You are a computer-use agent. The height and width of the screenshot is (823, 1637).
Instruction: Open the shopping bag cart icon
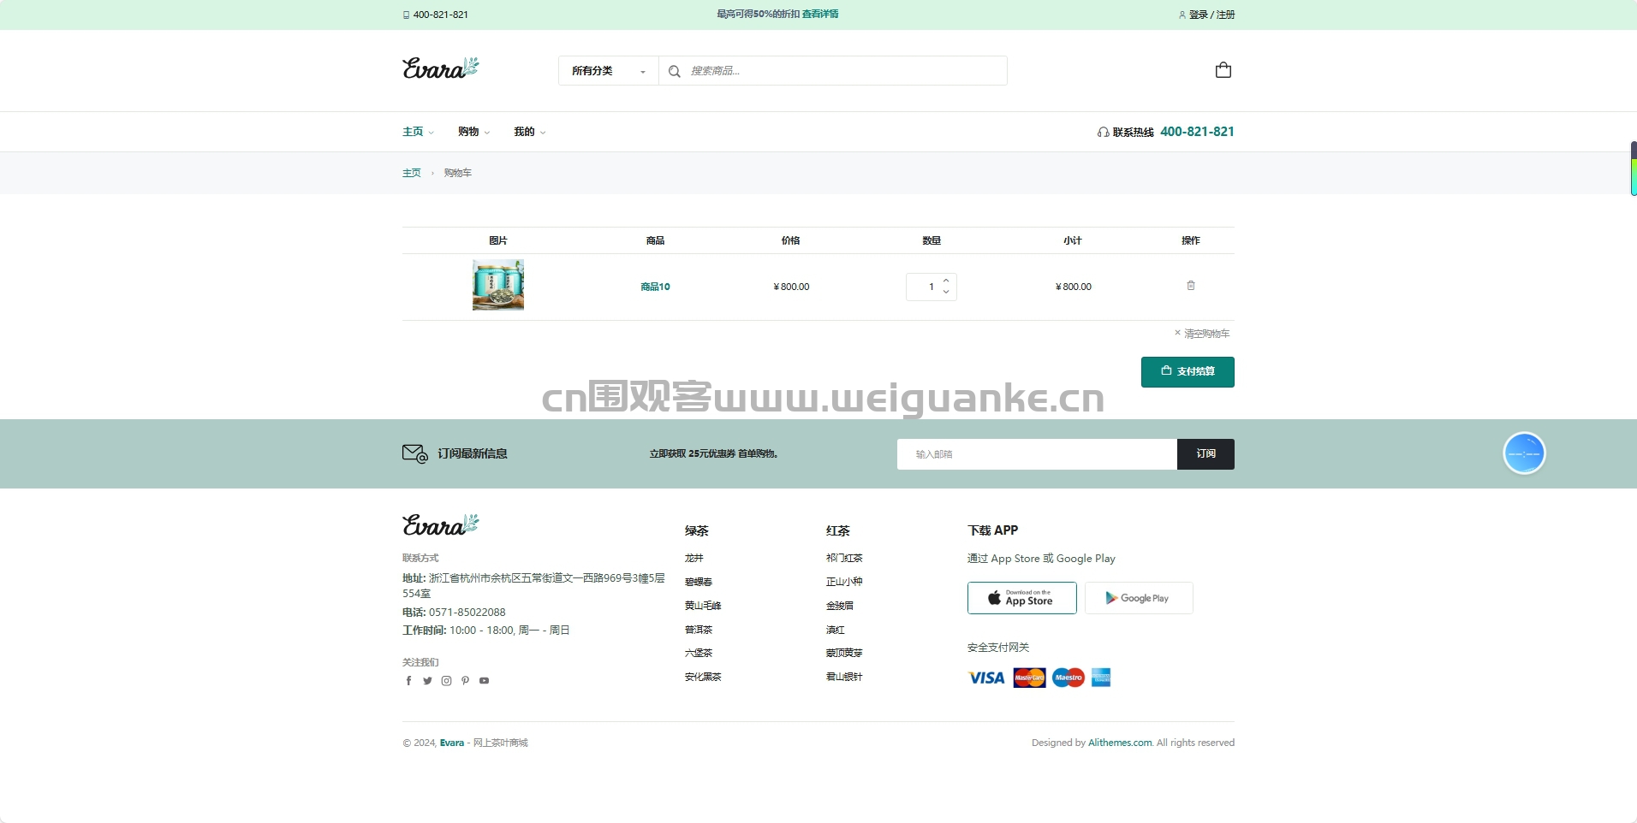[1223, 70]
